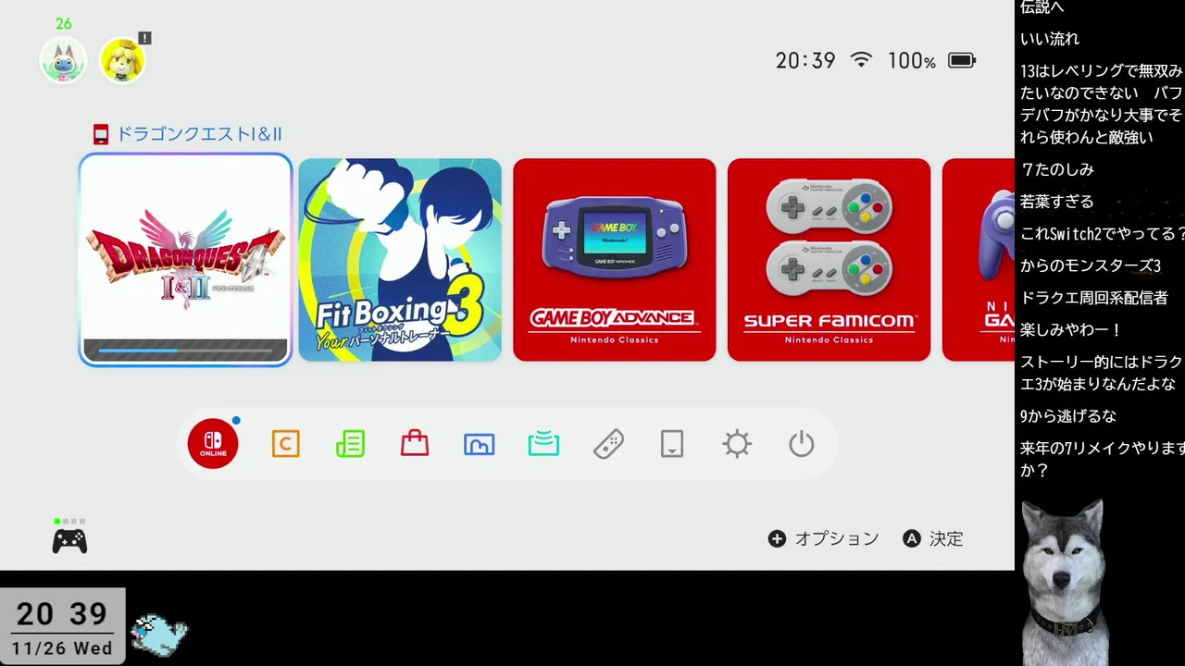Click chat comment ドラクエ周回系配信者
Screen dimensions: 1185x666
pos(1094,298)
